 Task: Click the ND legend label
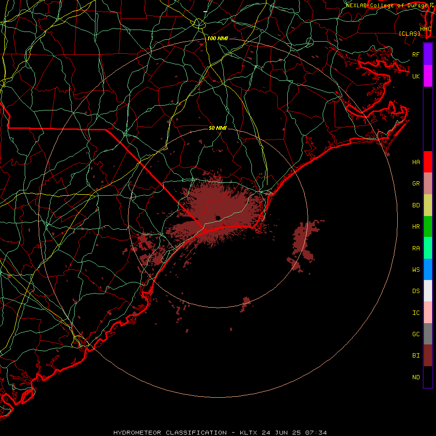coord(416,377)
